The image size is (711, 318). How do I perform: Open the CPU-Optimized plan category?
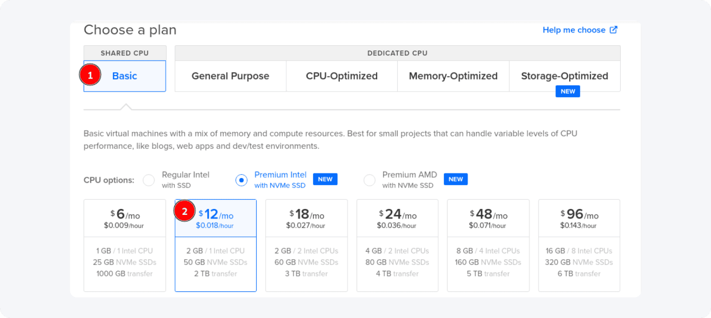coord(342,76)
